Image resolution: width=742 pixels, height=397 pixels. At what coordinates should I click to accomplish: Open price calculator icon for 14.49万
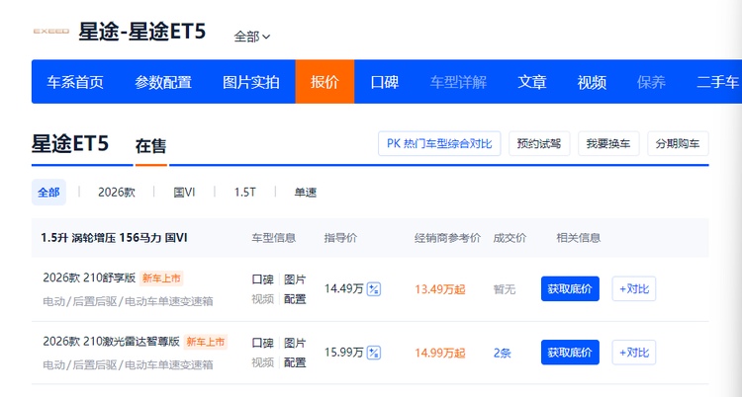(374, 289)
